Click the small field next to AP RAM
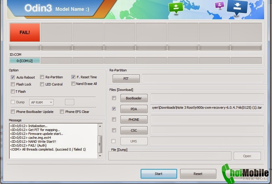 70,102
